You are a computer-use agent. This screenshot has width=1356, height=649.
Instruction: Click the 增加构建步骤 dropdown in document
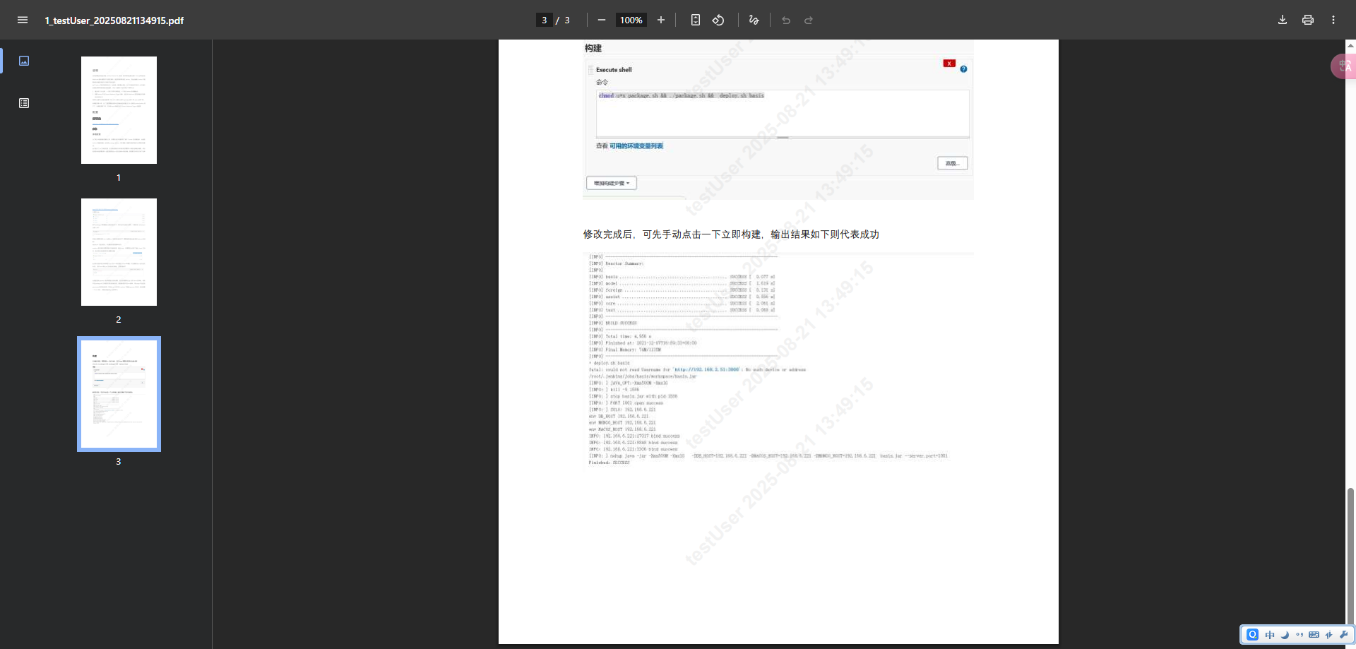pos(612,183)
